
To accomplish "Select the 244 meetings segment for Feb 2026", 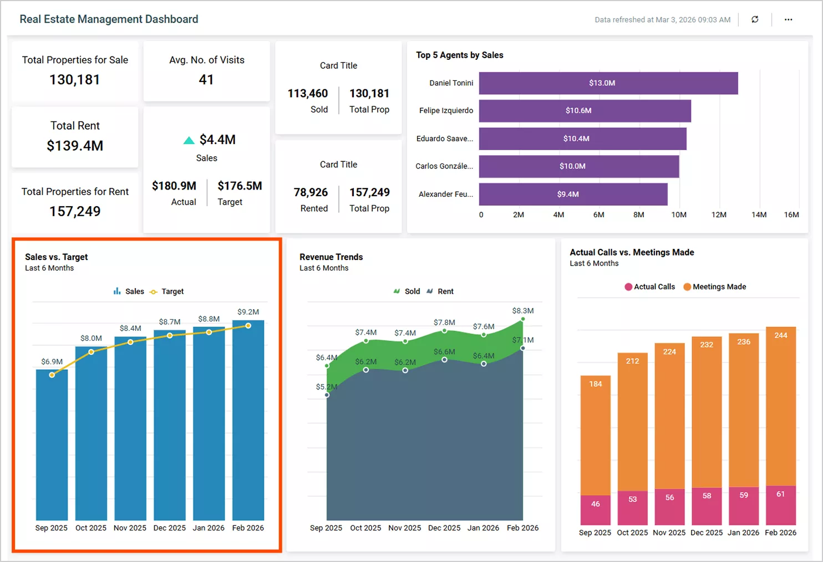I will (781, 406).
